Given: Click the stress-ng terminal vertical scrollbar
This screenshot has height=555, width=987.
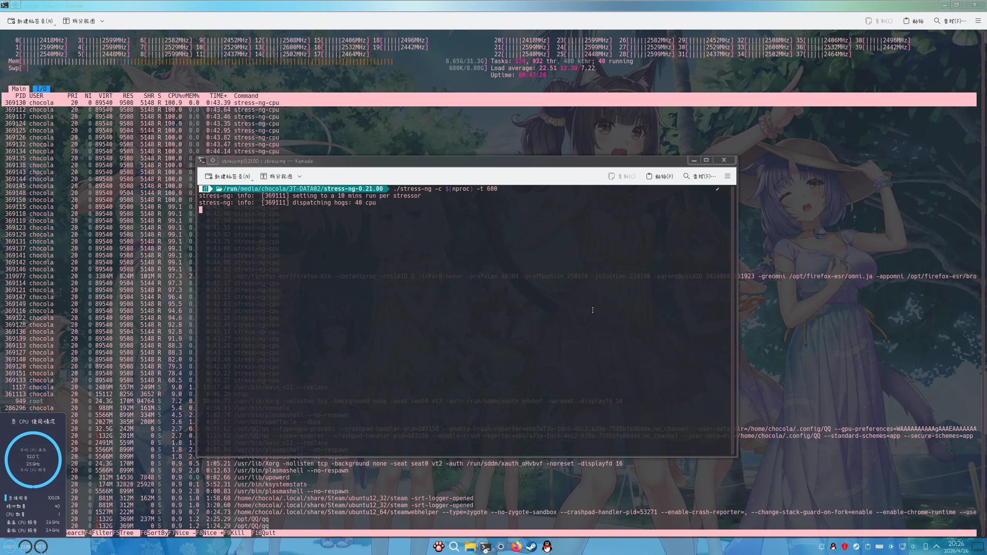Looking at the screenshot, I should [733, 320].
